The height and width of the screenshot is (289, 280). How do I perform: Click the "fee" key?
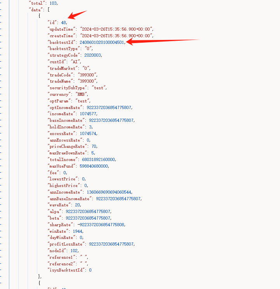pyautogui.click(x=53, y=173)
